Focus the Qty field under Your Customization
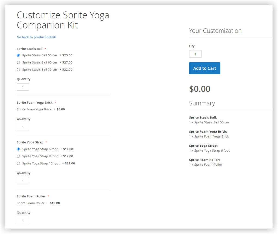 tap(195, 54)
